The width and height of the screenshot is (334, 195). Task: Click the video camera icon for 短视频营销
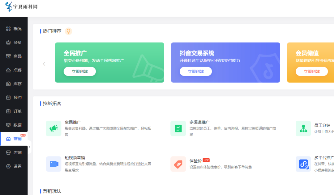pyautogui.click(x=54, y=164)
